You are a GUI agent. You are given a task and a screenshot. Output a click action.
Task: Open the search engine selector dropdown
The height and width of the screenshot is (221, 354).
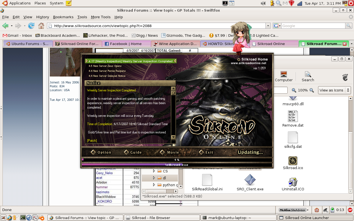(277, 26)
